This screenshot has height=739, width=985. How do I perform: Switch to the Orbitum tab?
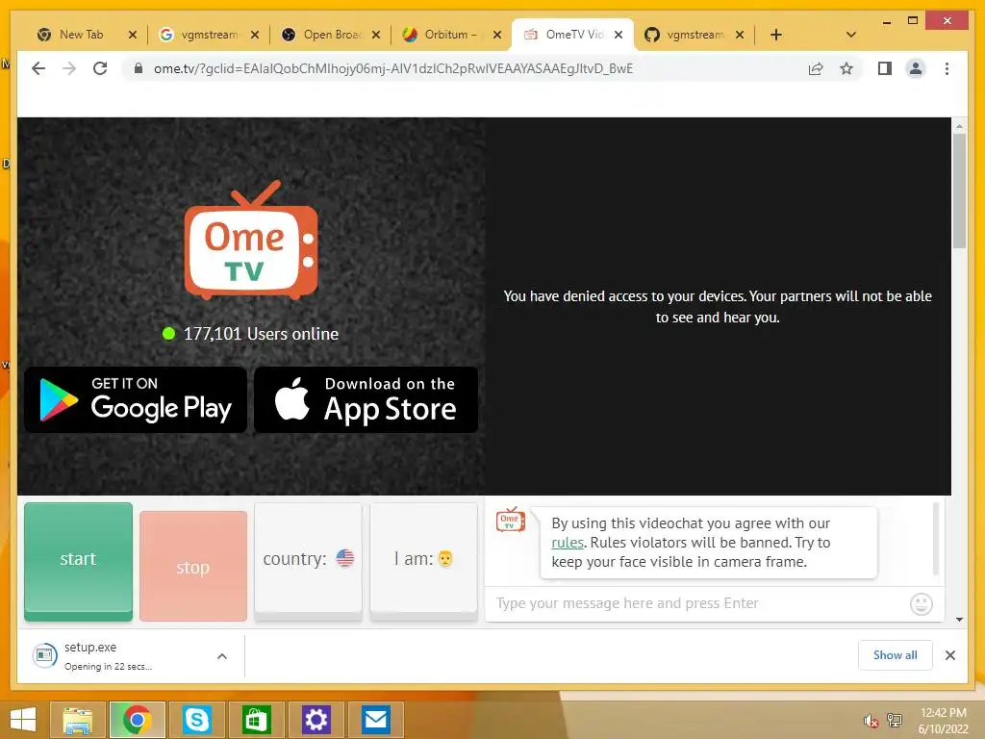pos(451,35)
